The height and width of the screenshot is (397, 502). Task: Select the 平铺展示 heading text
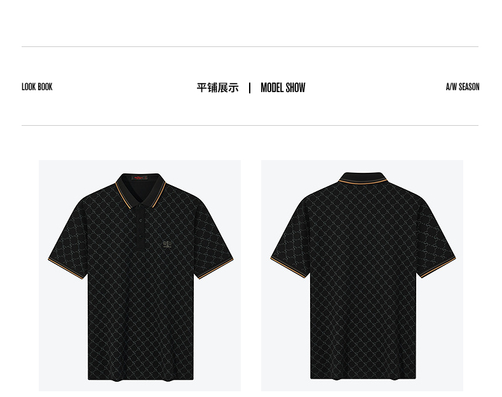(x=218, y=87)
